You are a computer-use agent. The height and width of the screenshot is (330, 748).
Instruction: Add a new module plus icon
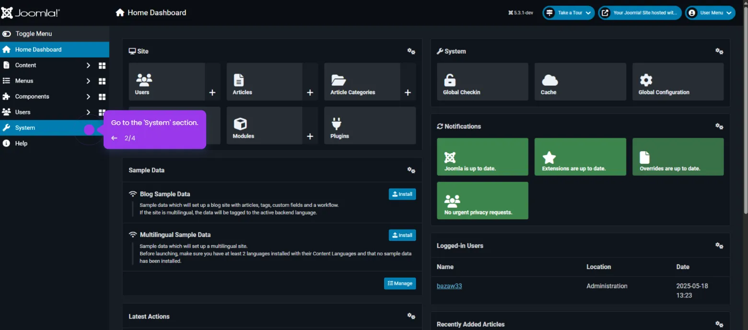310,137
